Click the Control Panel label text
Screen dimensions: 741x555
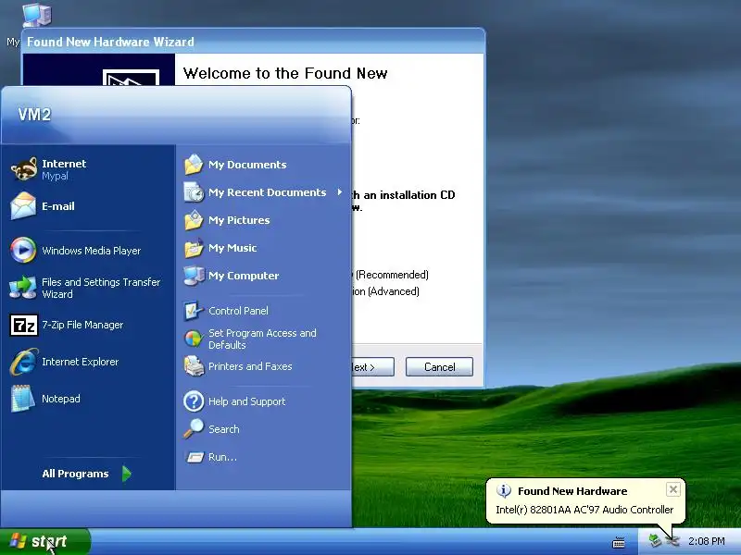[238, 311]
